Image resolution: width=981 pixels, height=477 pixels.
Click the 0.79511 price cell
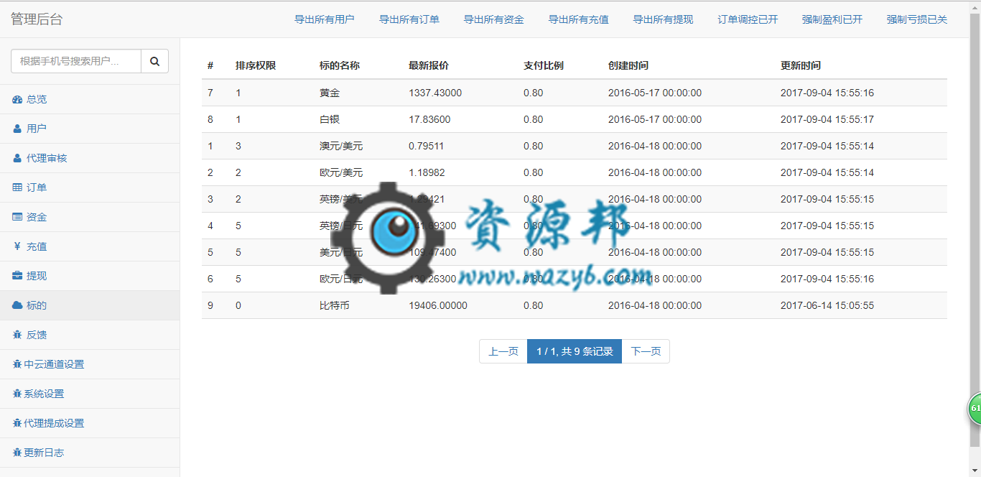point(427,146)
